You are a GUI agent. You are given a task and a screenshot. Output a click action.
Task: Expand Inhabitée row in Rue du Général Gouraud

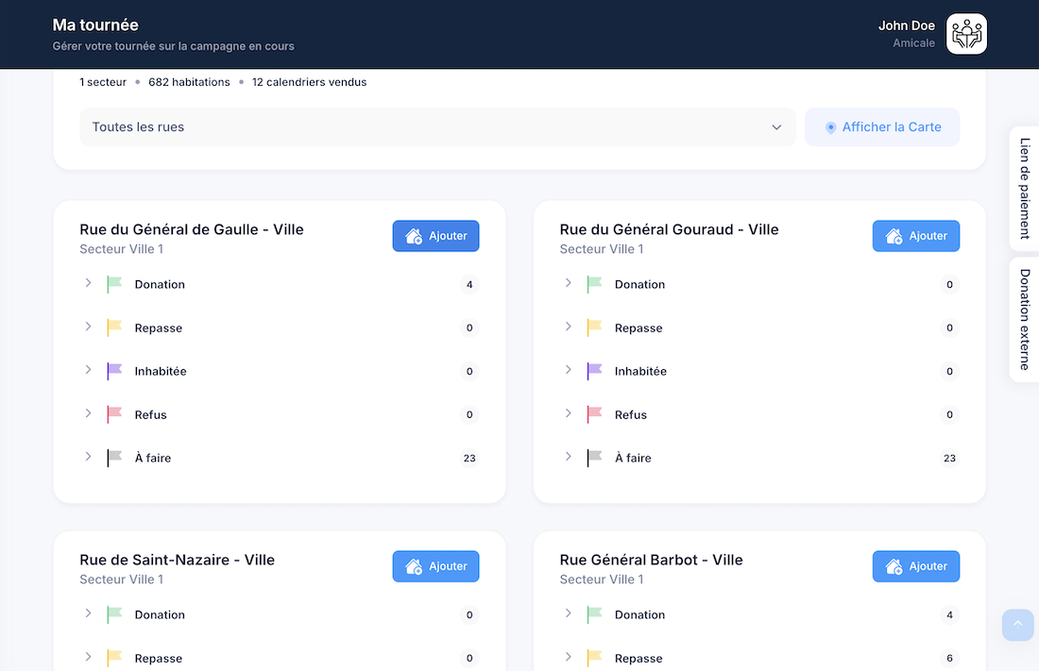click(568, 370)
